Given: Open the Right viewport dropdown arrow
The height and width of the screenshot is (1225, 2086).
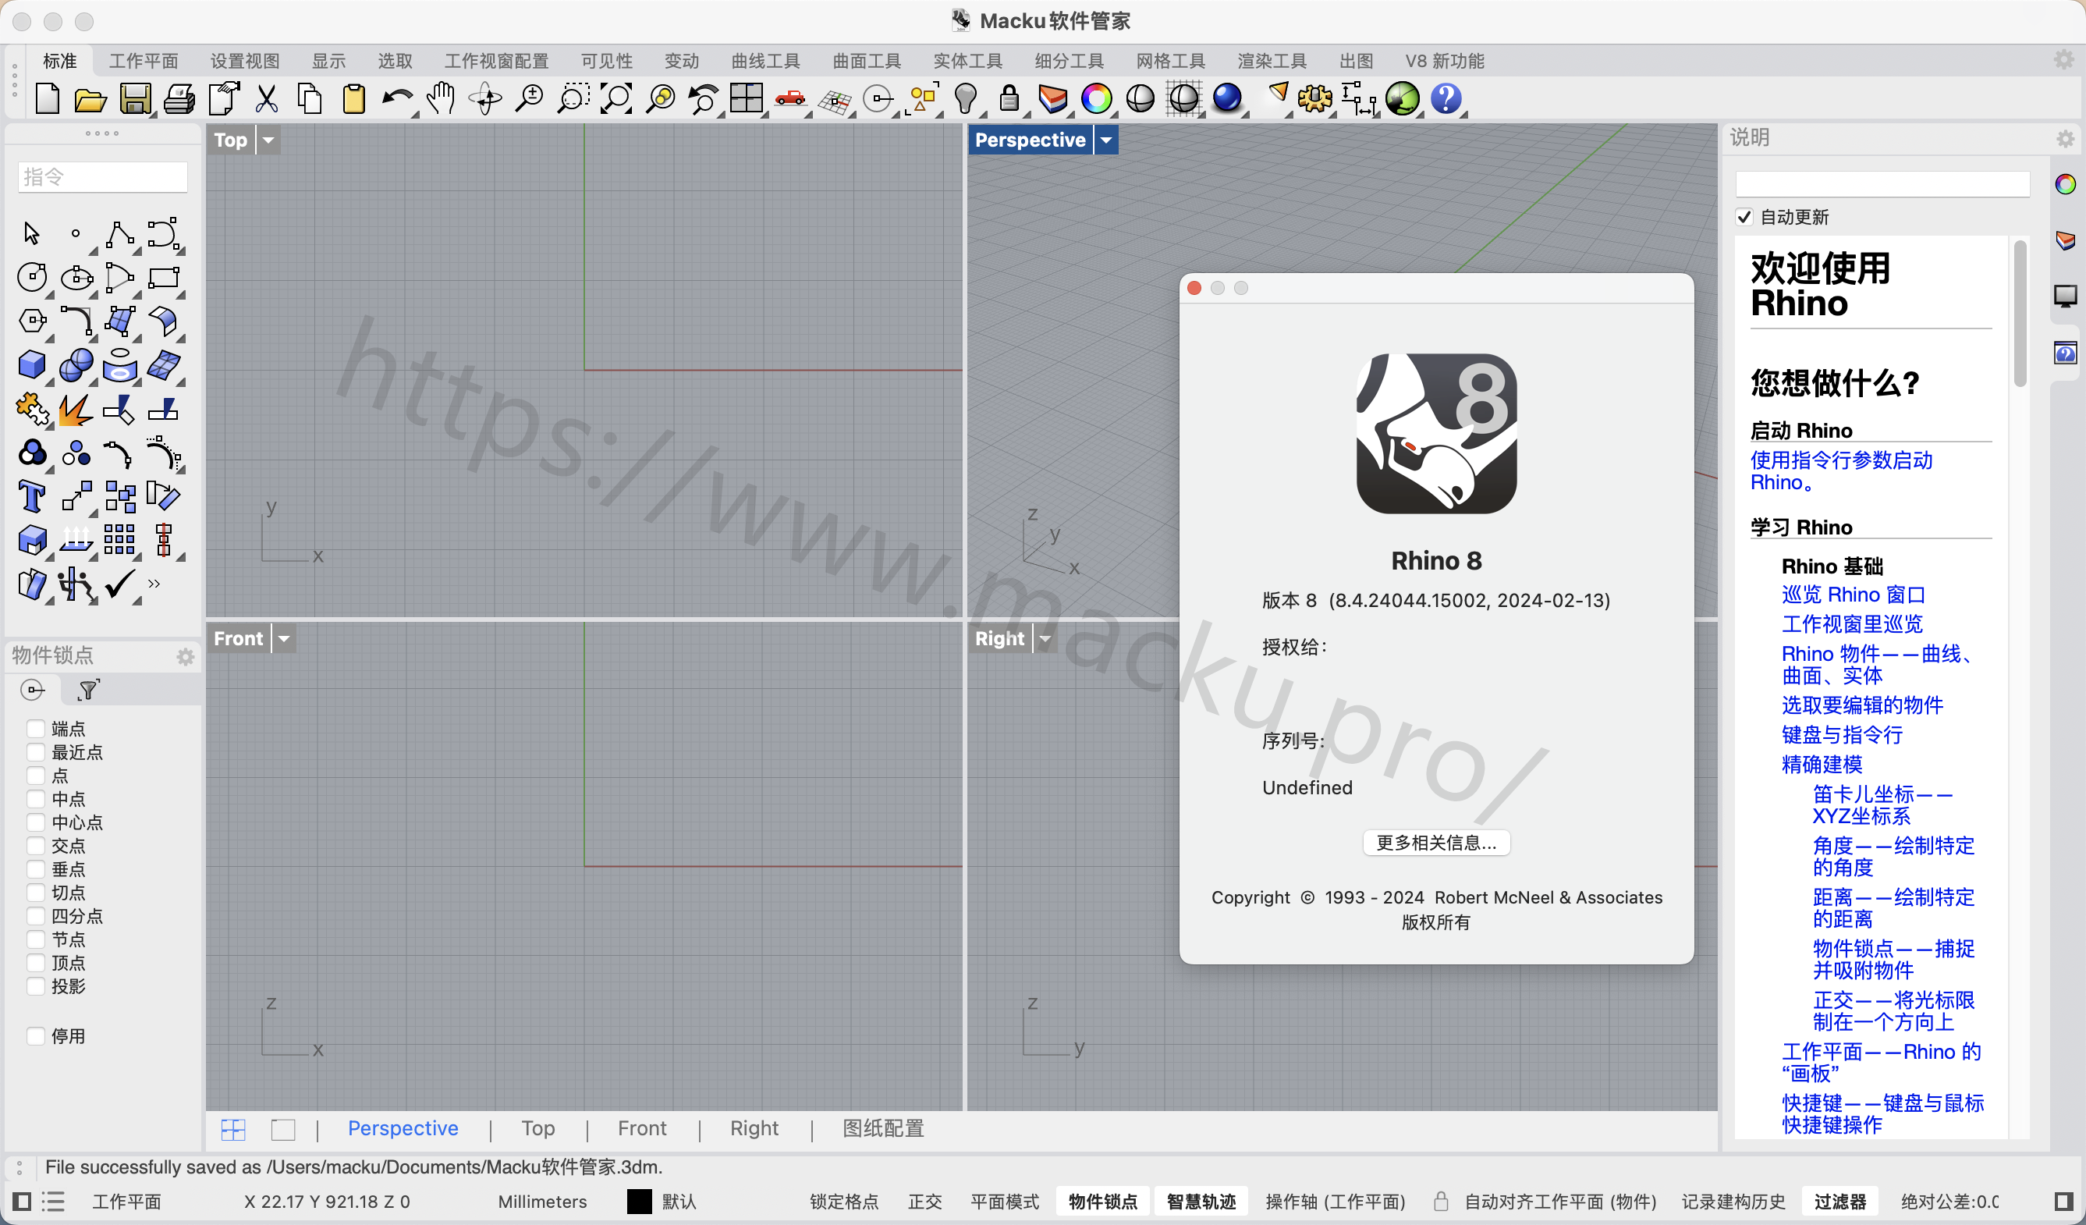Looking at the screenshot, I should click(x=1045, y=638).
